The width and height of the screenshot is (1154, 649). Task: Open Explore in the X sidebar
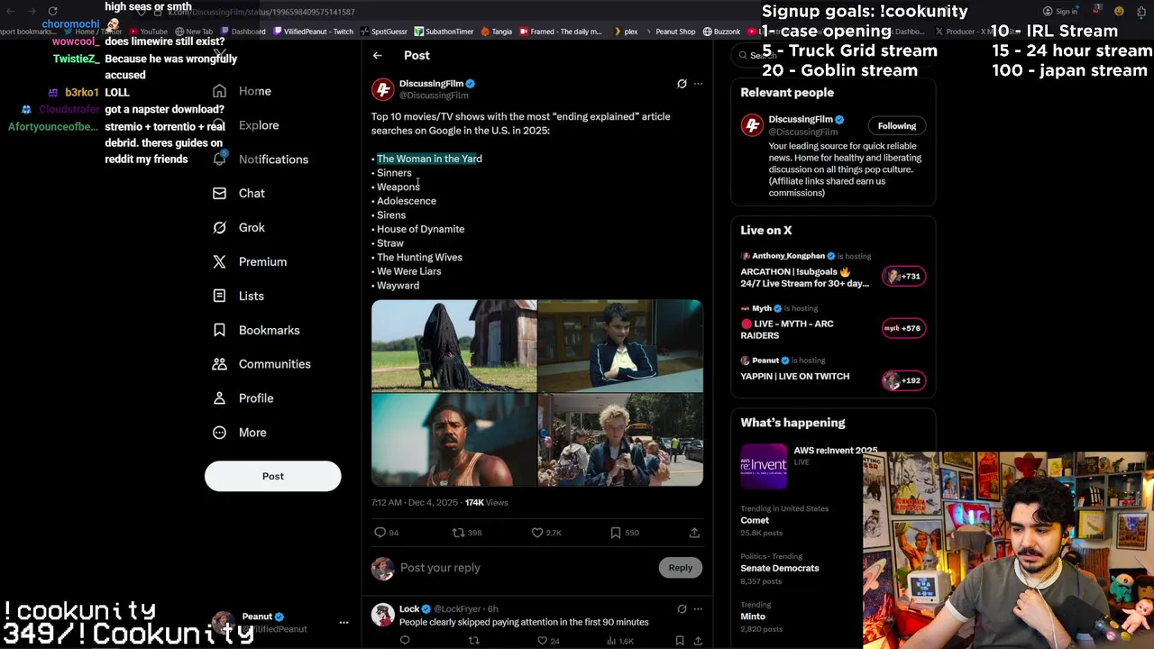[259, 125]
